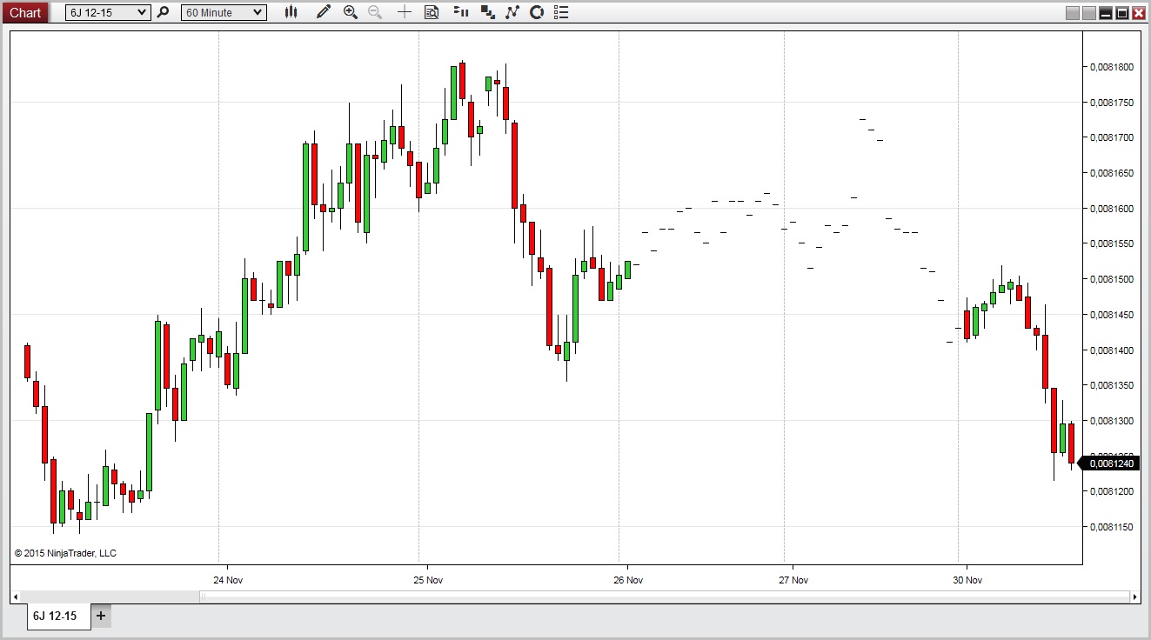Click the second gray window link button
Screen dimensions: 1151x640
(1089, 13)
